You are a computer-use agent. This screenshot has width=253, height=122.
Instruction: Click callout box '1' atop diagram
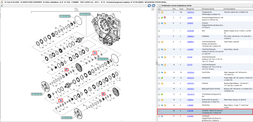(x=76, y=9)
